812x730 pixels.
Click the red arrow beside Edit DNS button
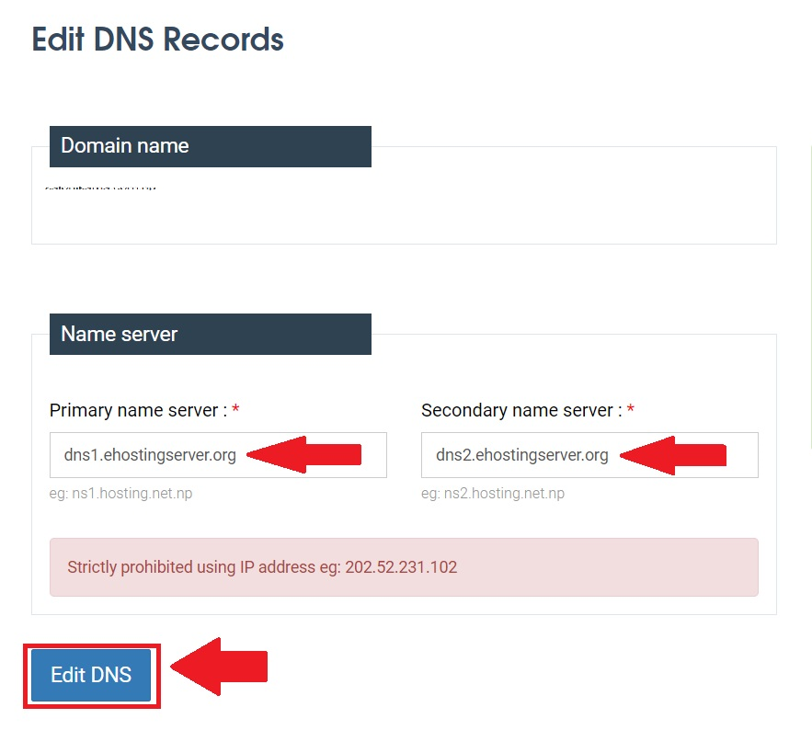(x=219, y=667)
